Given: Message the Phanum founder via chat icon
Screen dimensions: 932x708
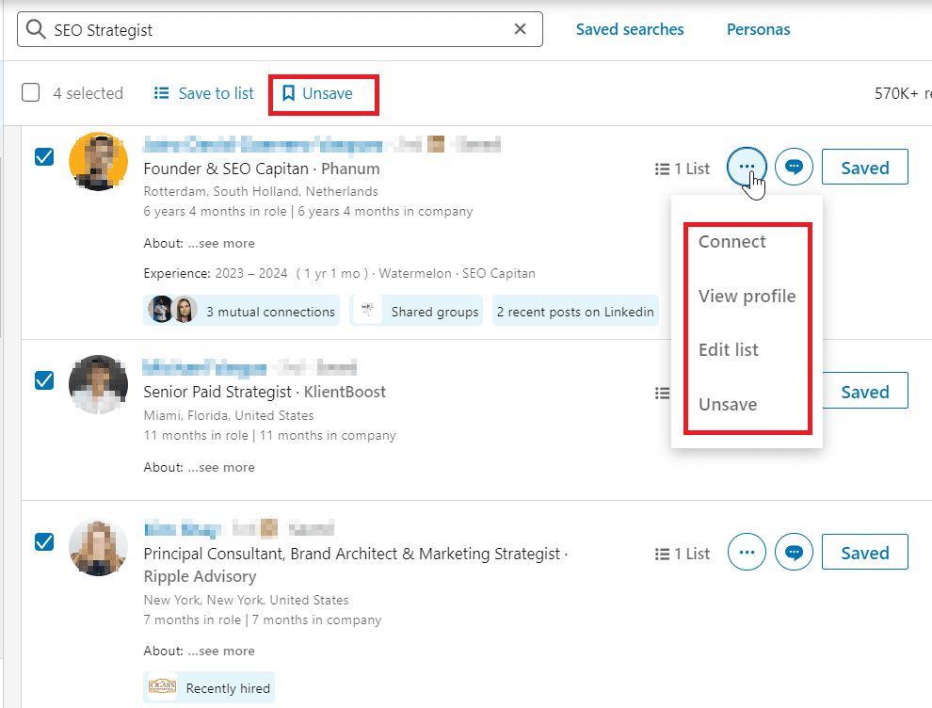Looking at the screenshot, I should pos(794,168).
